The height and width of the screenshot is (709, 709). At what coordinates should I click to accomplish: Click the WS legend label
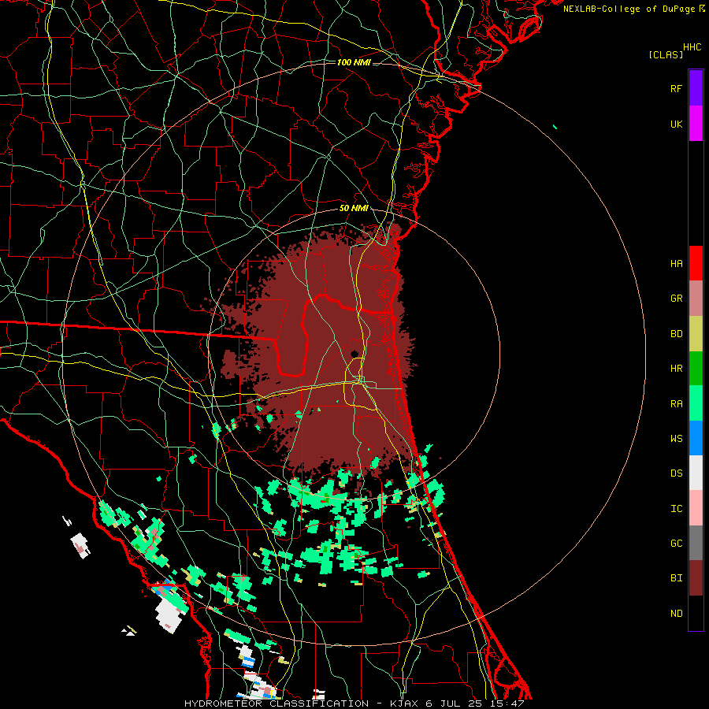(676, 438)
